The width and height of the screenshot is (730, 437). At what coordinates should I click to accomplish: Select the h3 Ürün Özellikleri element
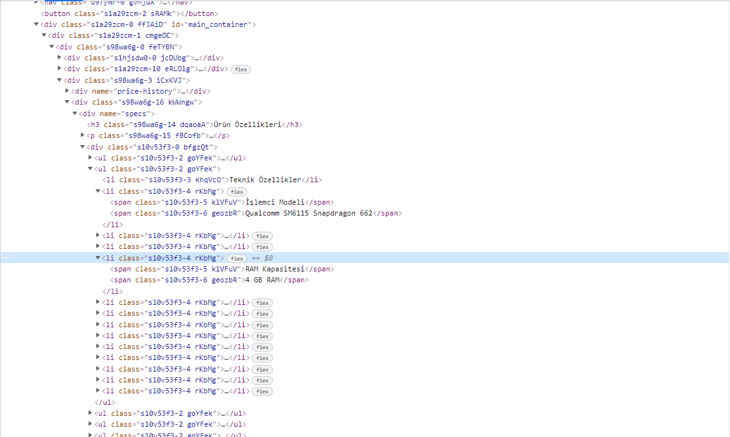point(195,124)
